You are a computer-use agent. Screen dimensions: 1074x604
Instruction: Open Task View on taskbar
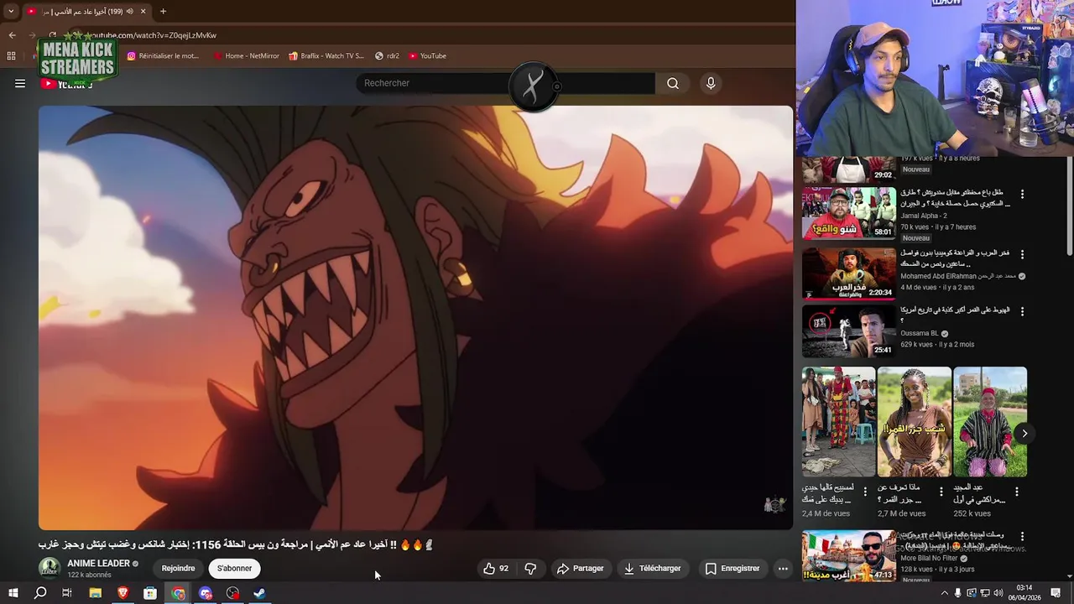[x=67, y=593]
